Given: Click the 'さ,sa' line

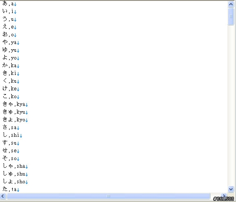Looking at the screenshot, I should coord(11,127).
